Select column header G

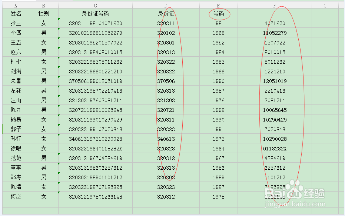pos(325,5)
